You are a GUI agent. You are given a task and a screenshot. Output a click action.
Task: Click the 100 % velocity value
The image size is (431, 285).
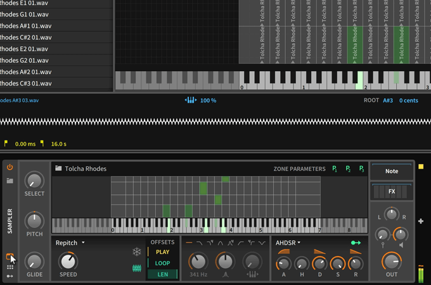pyautogui.click(x=208, y=101)
